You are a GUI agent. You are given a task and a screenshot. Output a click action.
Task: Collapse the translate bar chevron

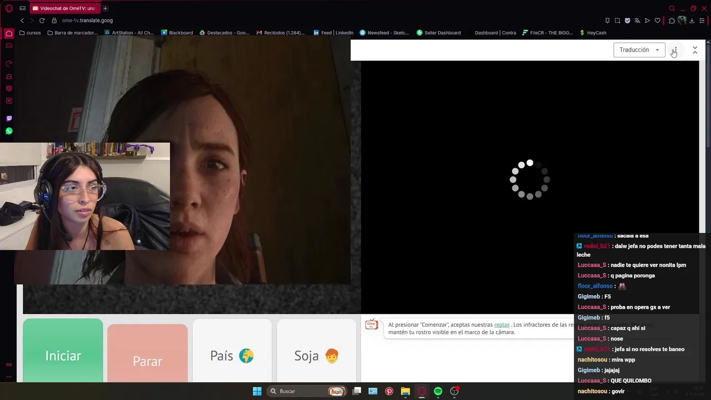tap(695, 50)
